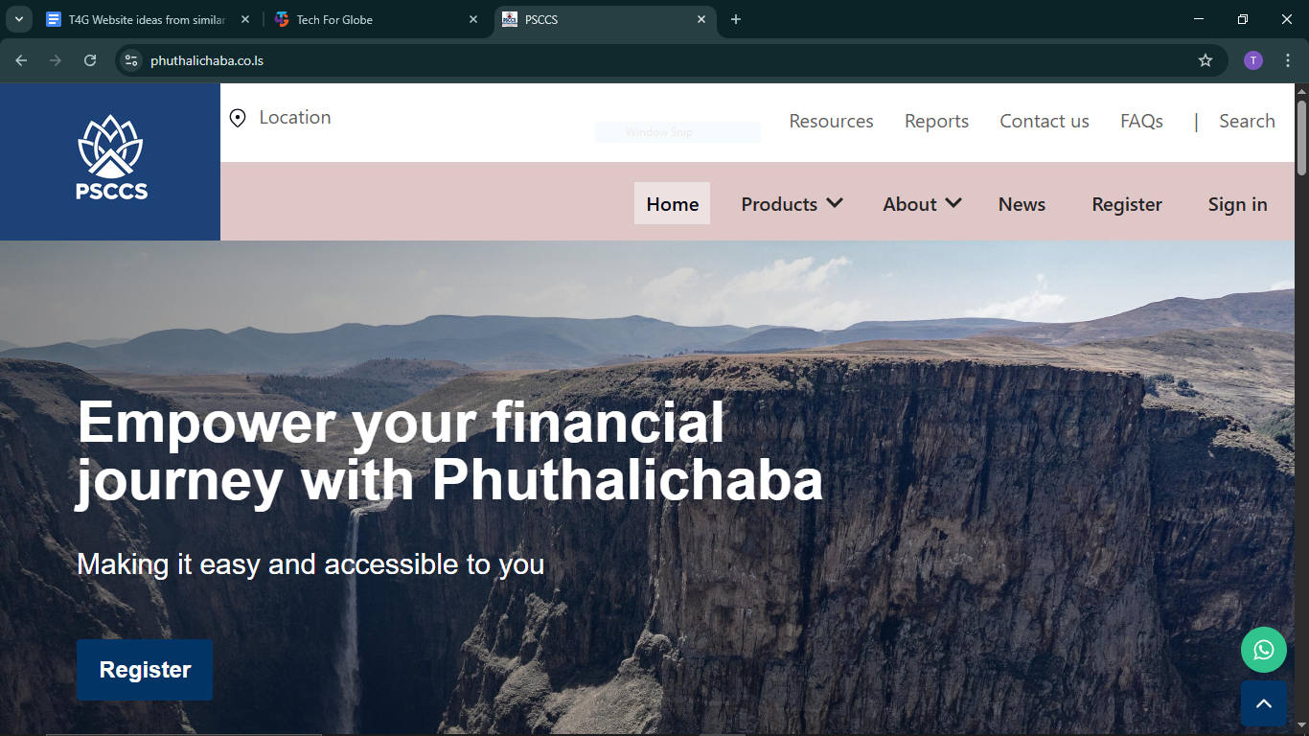Open the Chrome profile avatar
The image size is (1309, 736).
click(1253, 60)
